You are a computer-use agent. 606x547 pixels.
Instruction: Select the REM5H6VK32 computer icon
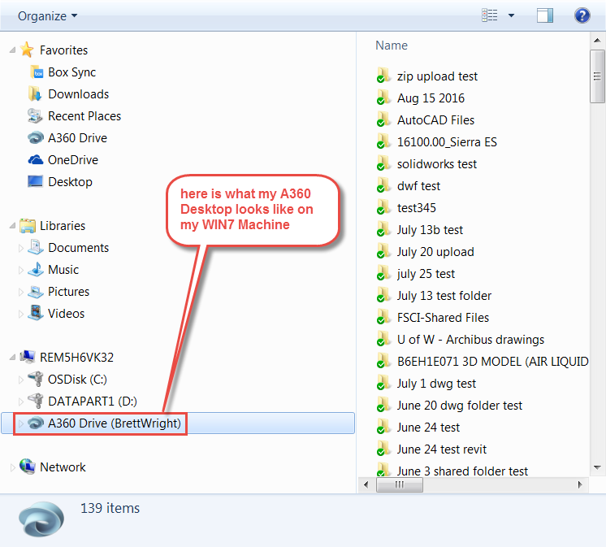tap(28, 357)
